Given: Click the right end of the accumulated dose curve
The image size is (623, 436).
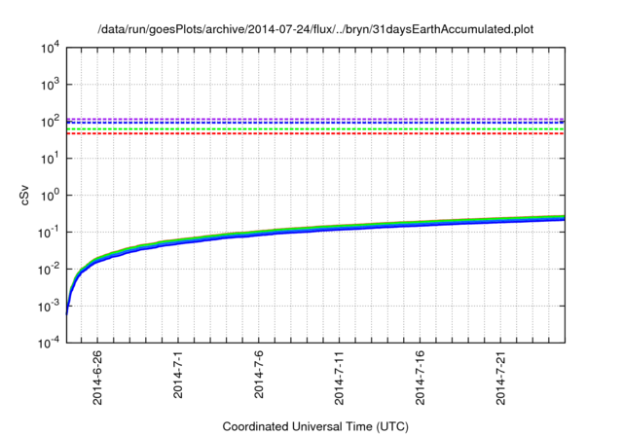Looking at the screenshot, I should tap(563, 218).
